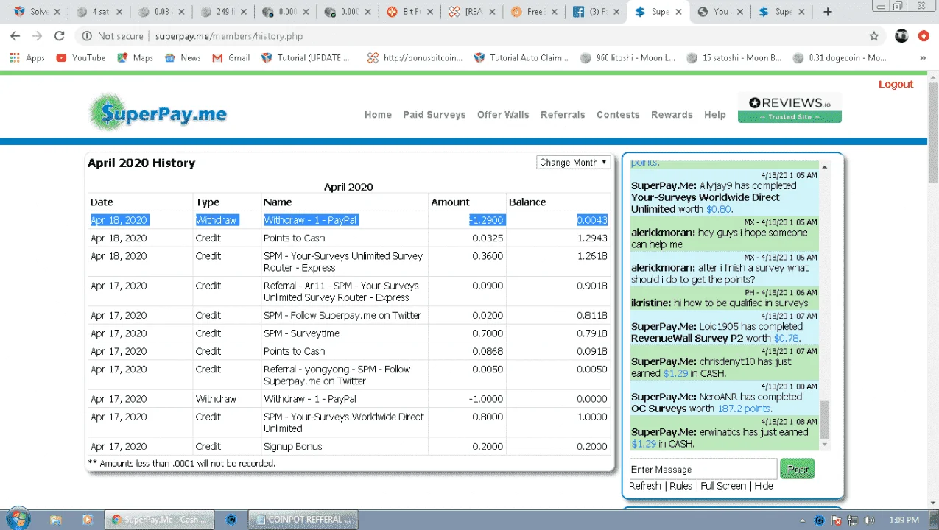This screenshot has width=939, height=530.
Task: Open Windows Explorer from the taskbar
Action: tap(55, 519)
